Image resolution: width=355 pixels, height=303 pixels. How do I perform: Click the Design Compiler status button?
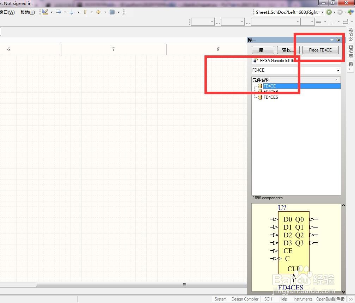245,299
